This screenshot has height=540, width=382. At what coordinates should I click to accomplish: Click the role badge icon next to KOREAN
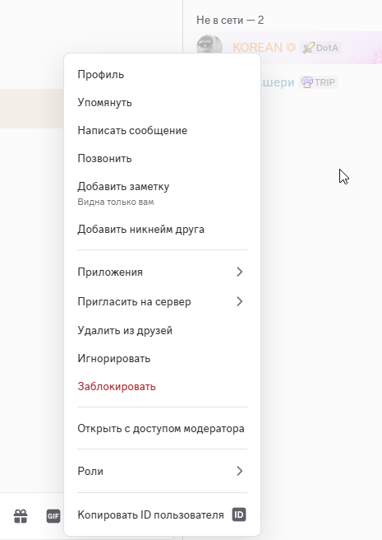pyautogui.click(x=291, y=47)
